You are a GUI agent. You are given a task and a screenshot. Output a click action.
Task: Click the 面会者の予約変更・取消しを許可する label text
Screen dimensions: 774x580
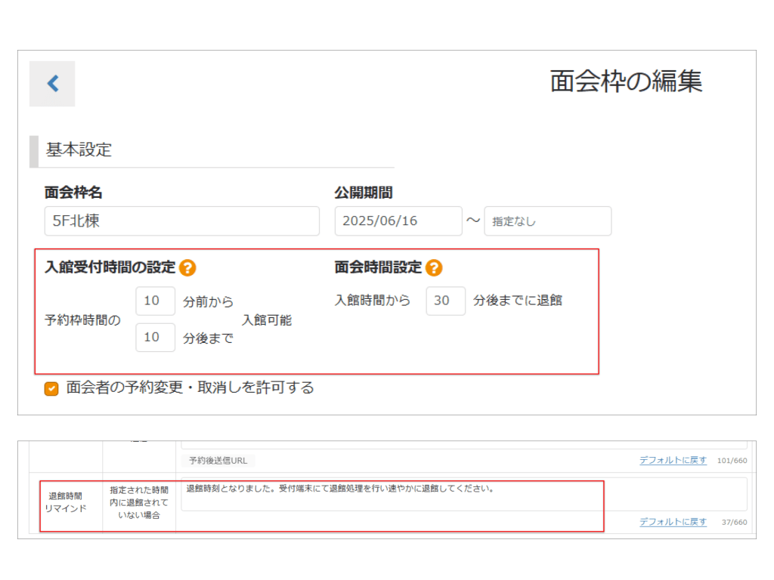click(190, 388)
